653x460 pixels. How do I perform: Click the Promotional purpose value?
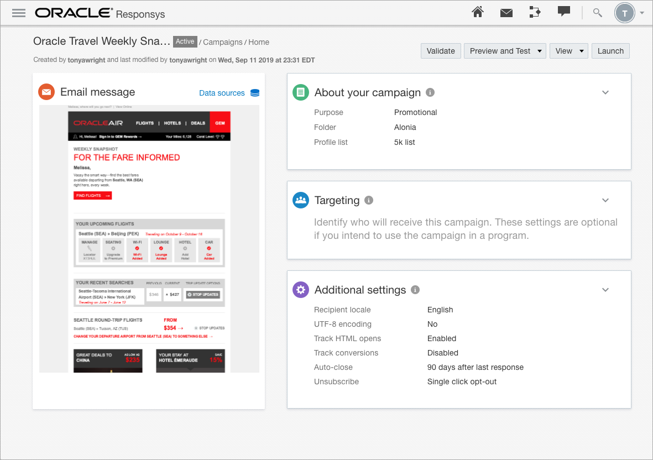click(415, 112)
